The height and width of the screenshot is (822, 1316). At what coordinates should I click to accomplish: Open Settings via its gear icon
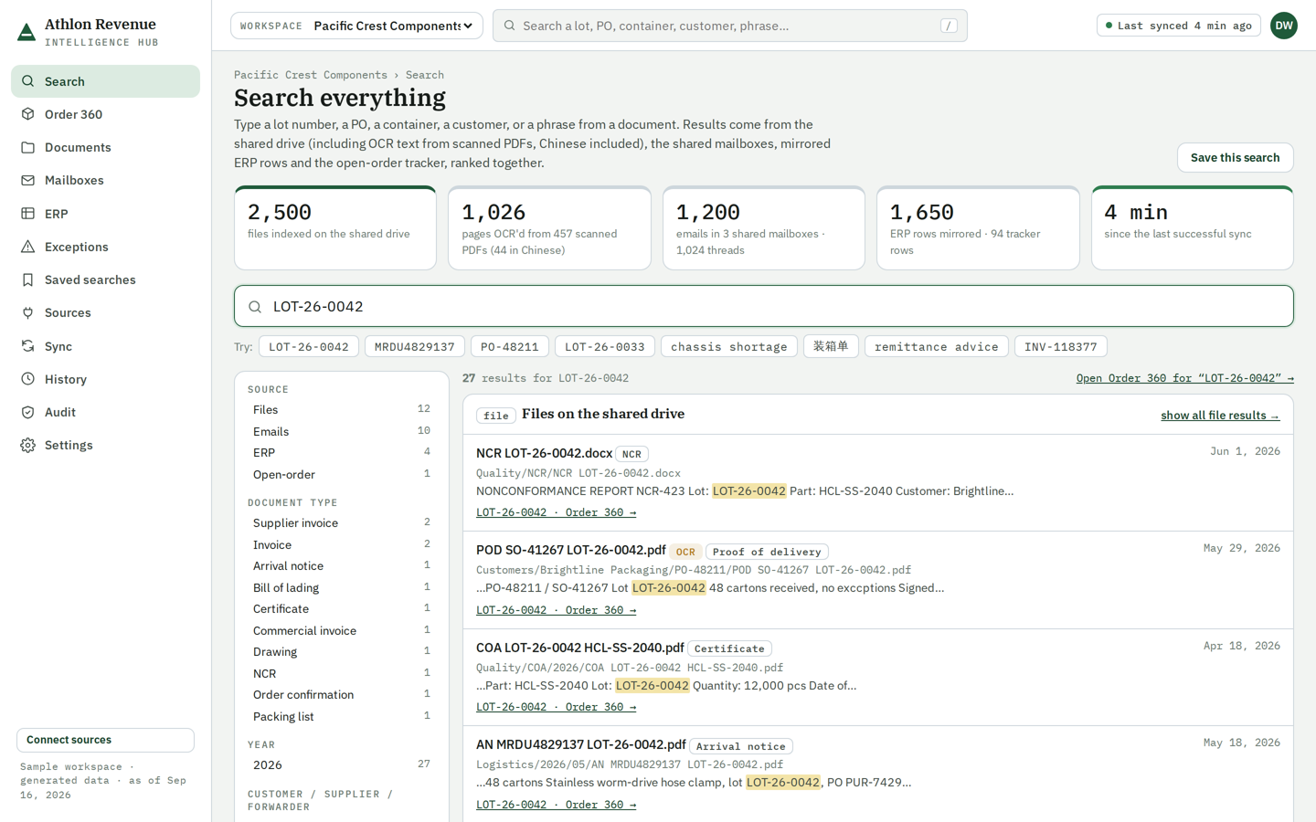pos(28,445)
